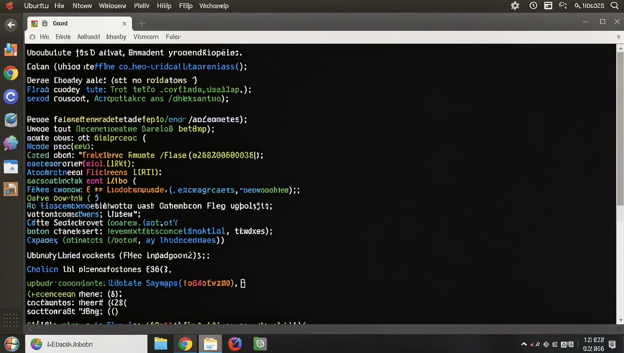Viewport: 624px width, 353px height.
Task: Open the Aolloold menu in the terminal
Action: click(x=89, y=37)
